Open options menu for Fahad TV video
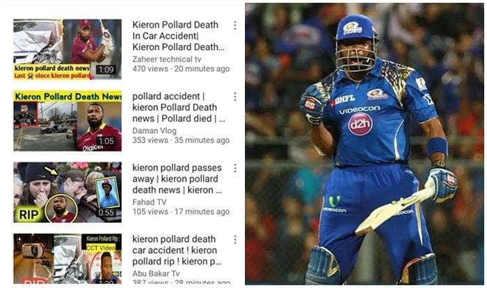Image resolution: width=487 pixels, height=288 pixels. point(235,168)
